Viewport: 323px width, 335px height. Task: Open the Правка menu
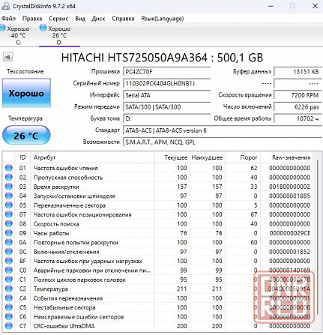pyautogui.click(x=32, y=19)
